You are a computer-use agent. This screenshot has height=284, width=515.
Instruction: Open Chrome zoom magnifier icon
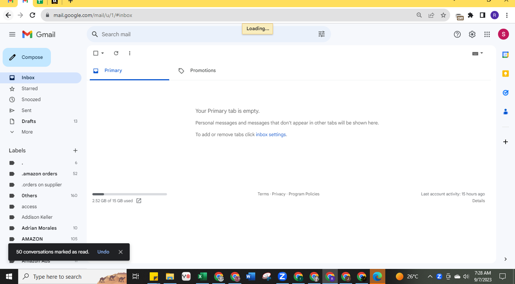point(419,15)
